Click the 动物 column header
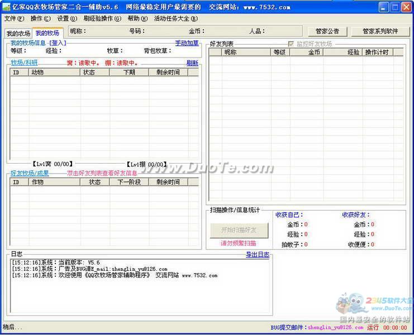 (54, 72)
